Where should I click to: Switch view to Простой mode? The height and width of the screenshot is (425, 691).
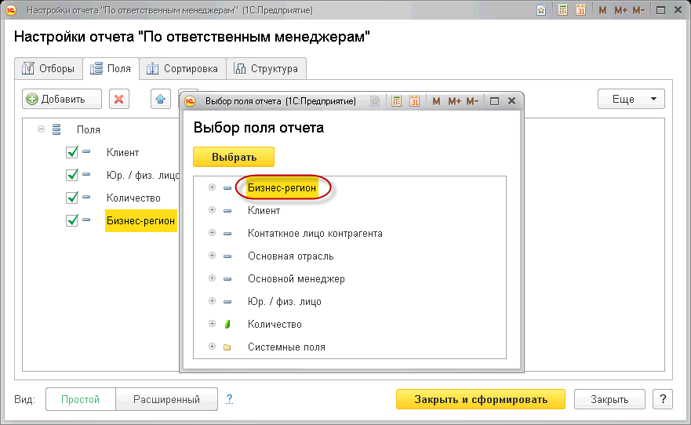pos(81,399)
